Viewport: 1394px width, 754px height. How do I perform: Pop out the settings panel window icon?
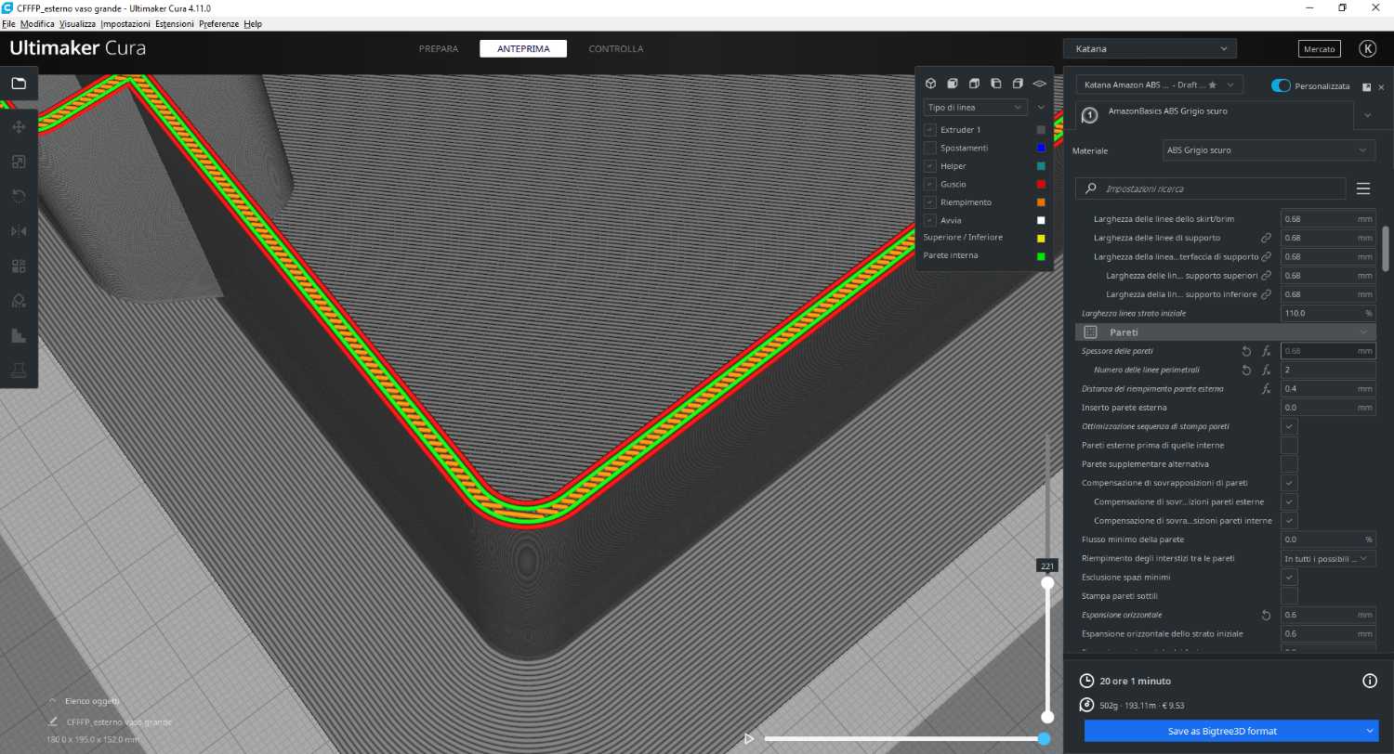tap(1367, 86)
